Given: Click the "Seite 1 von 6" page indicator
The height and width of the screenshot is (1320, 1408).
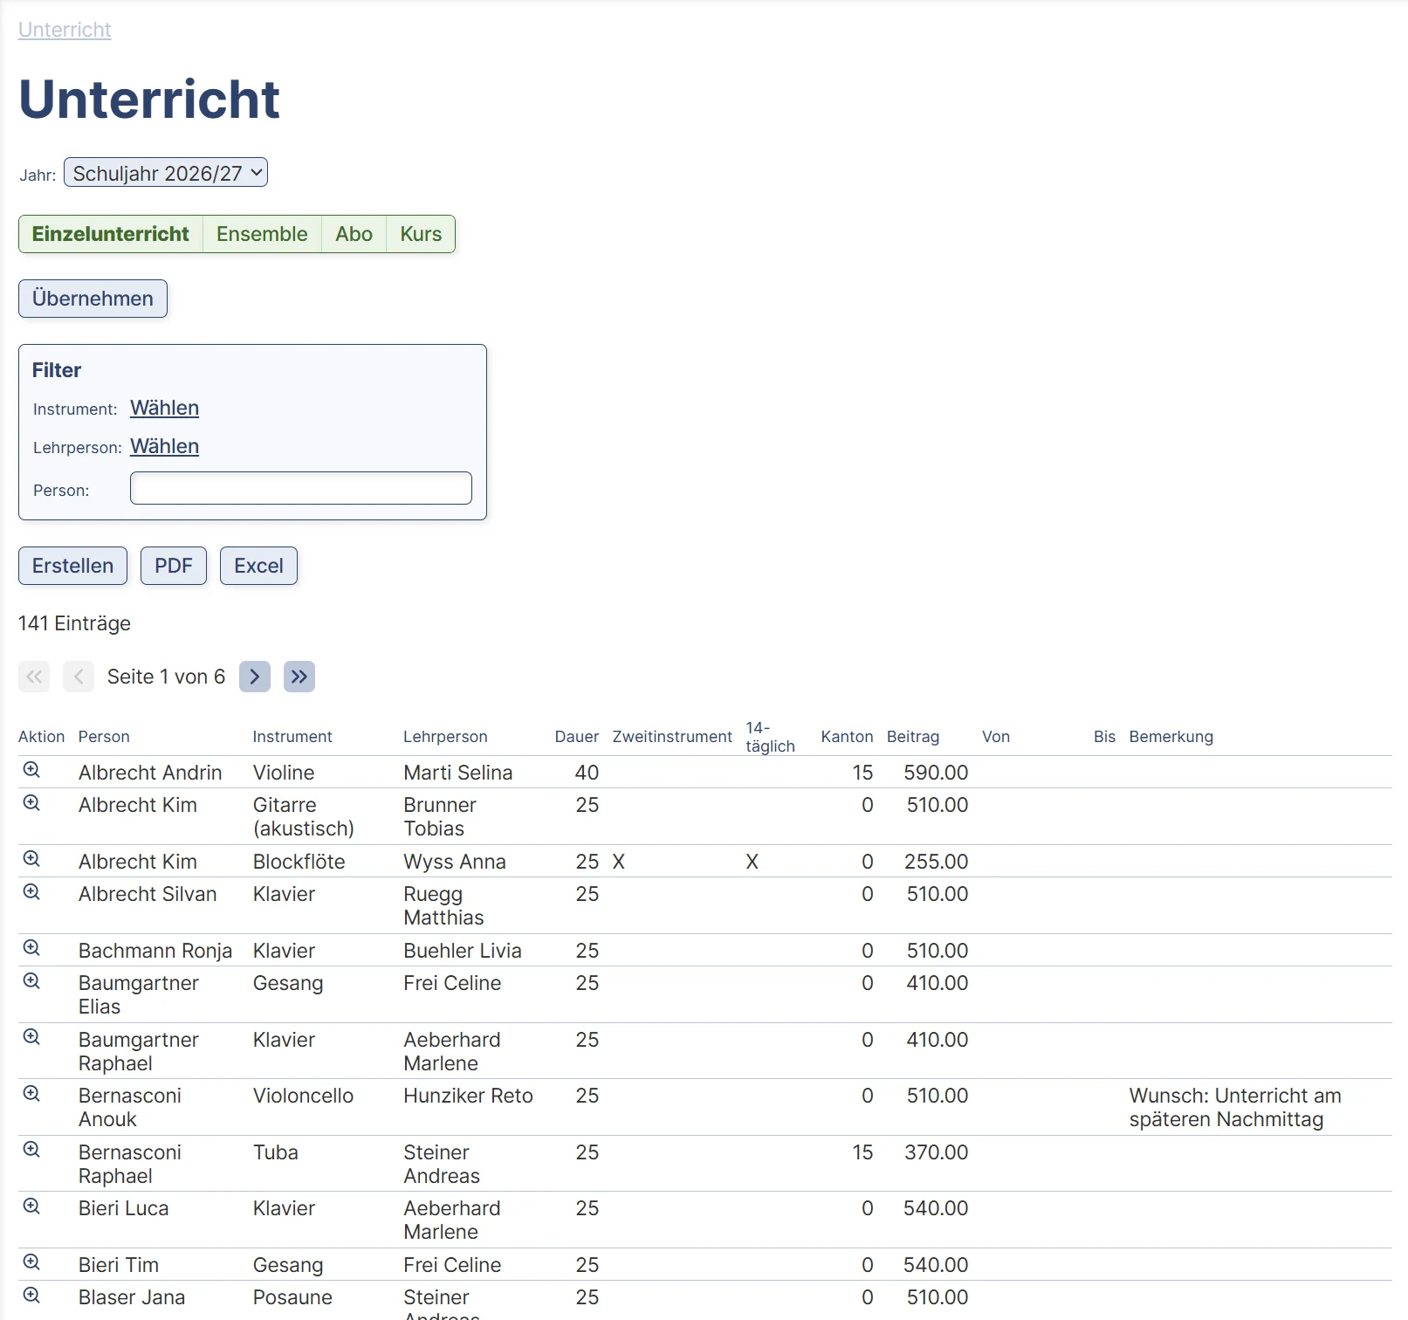Looking at the screenshot, I should (x=166, y=677).
